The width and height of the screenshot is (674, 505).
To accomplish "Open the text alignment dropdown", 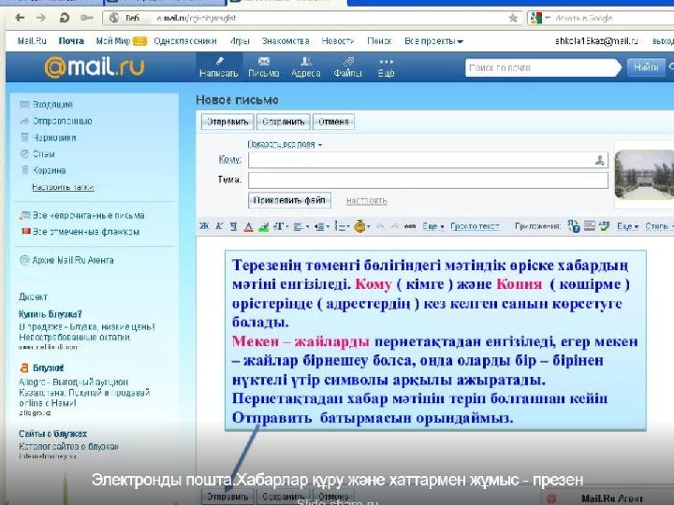I will pos(300,226).
